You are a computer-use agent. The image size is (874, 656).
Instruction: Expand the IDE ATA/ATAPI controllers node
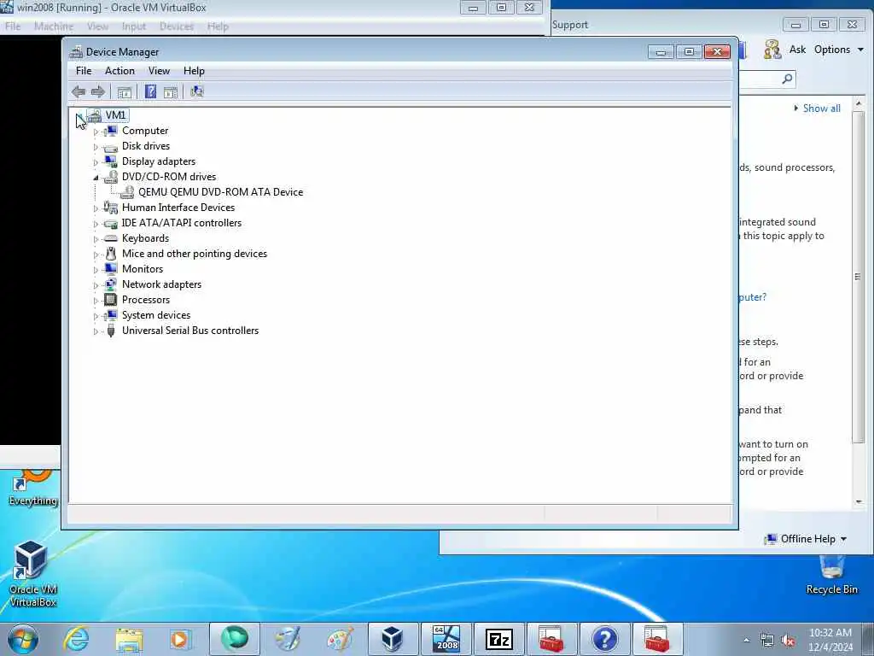pos(96,224)
